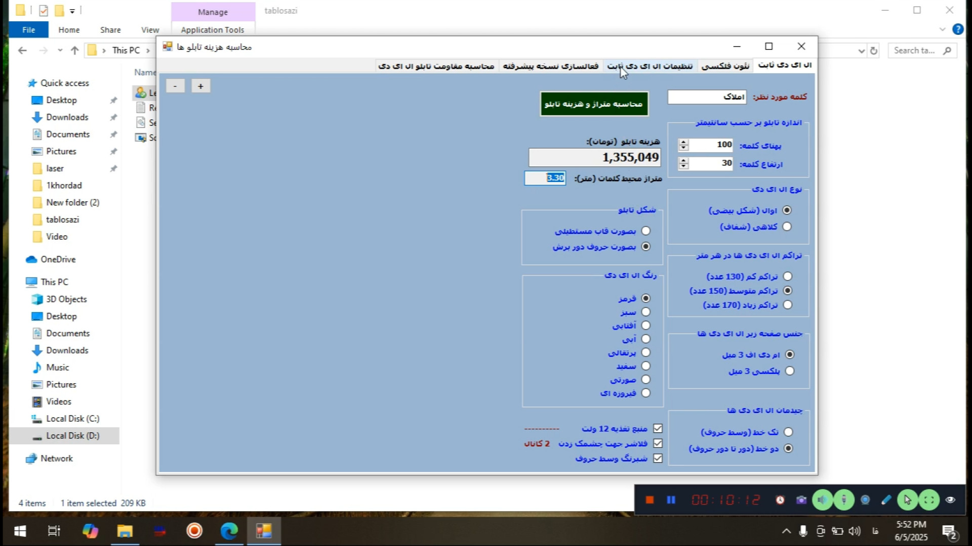Image resolution: width=972 pixels, height=546 pixels.
Task: Toggle the recorder microphone icon
Action: (844, 500)
